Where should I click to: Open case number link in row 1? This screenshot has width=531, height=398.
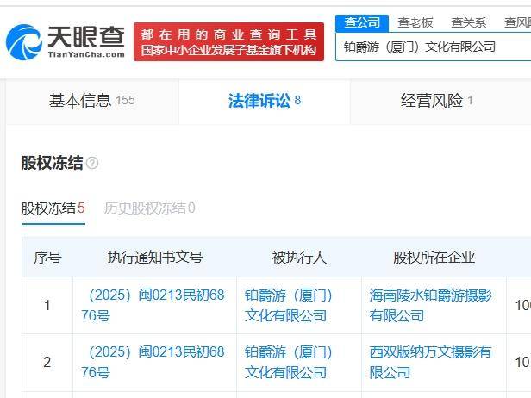[x=154, y=305]
